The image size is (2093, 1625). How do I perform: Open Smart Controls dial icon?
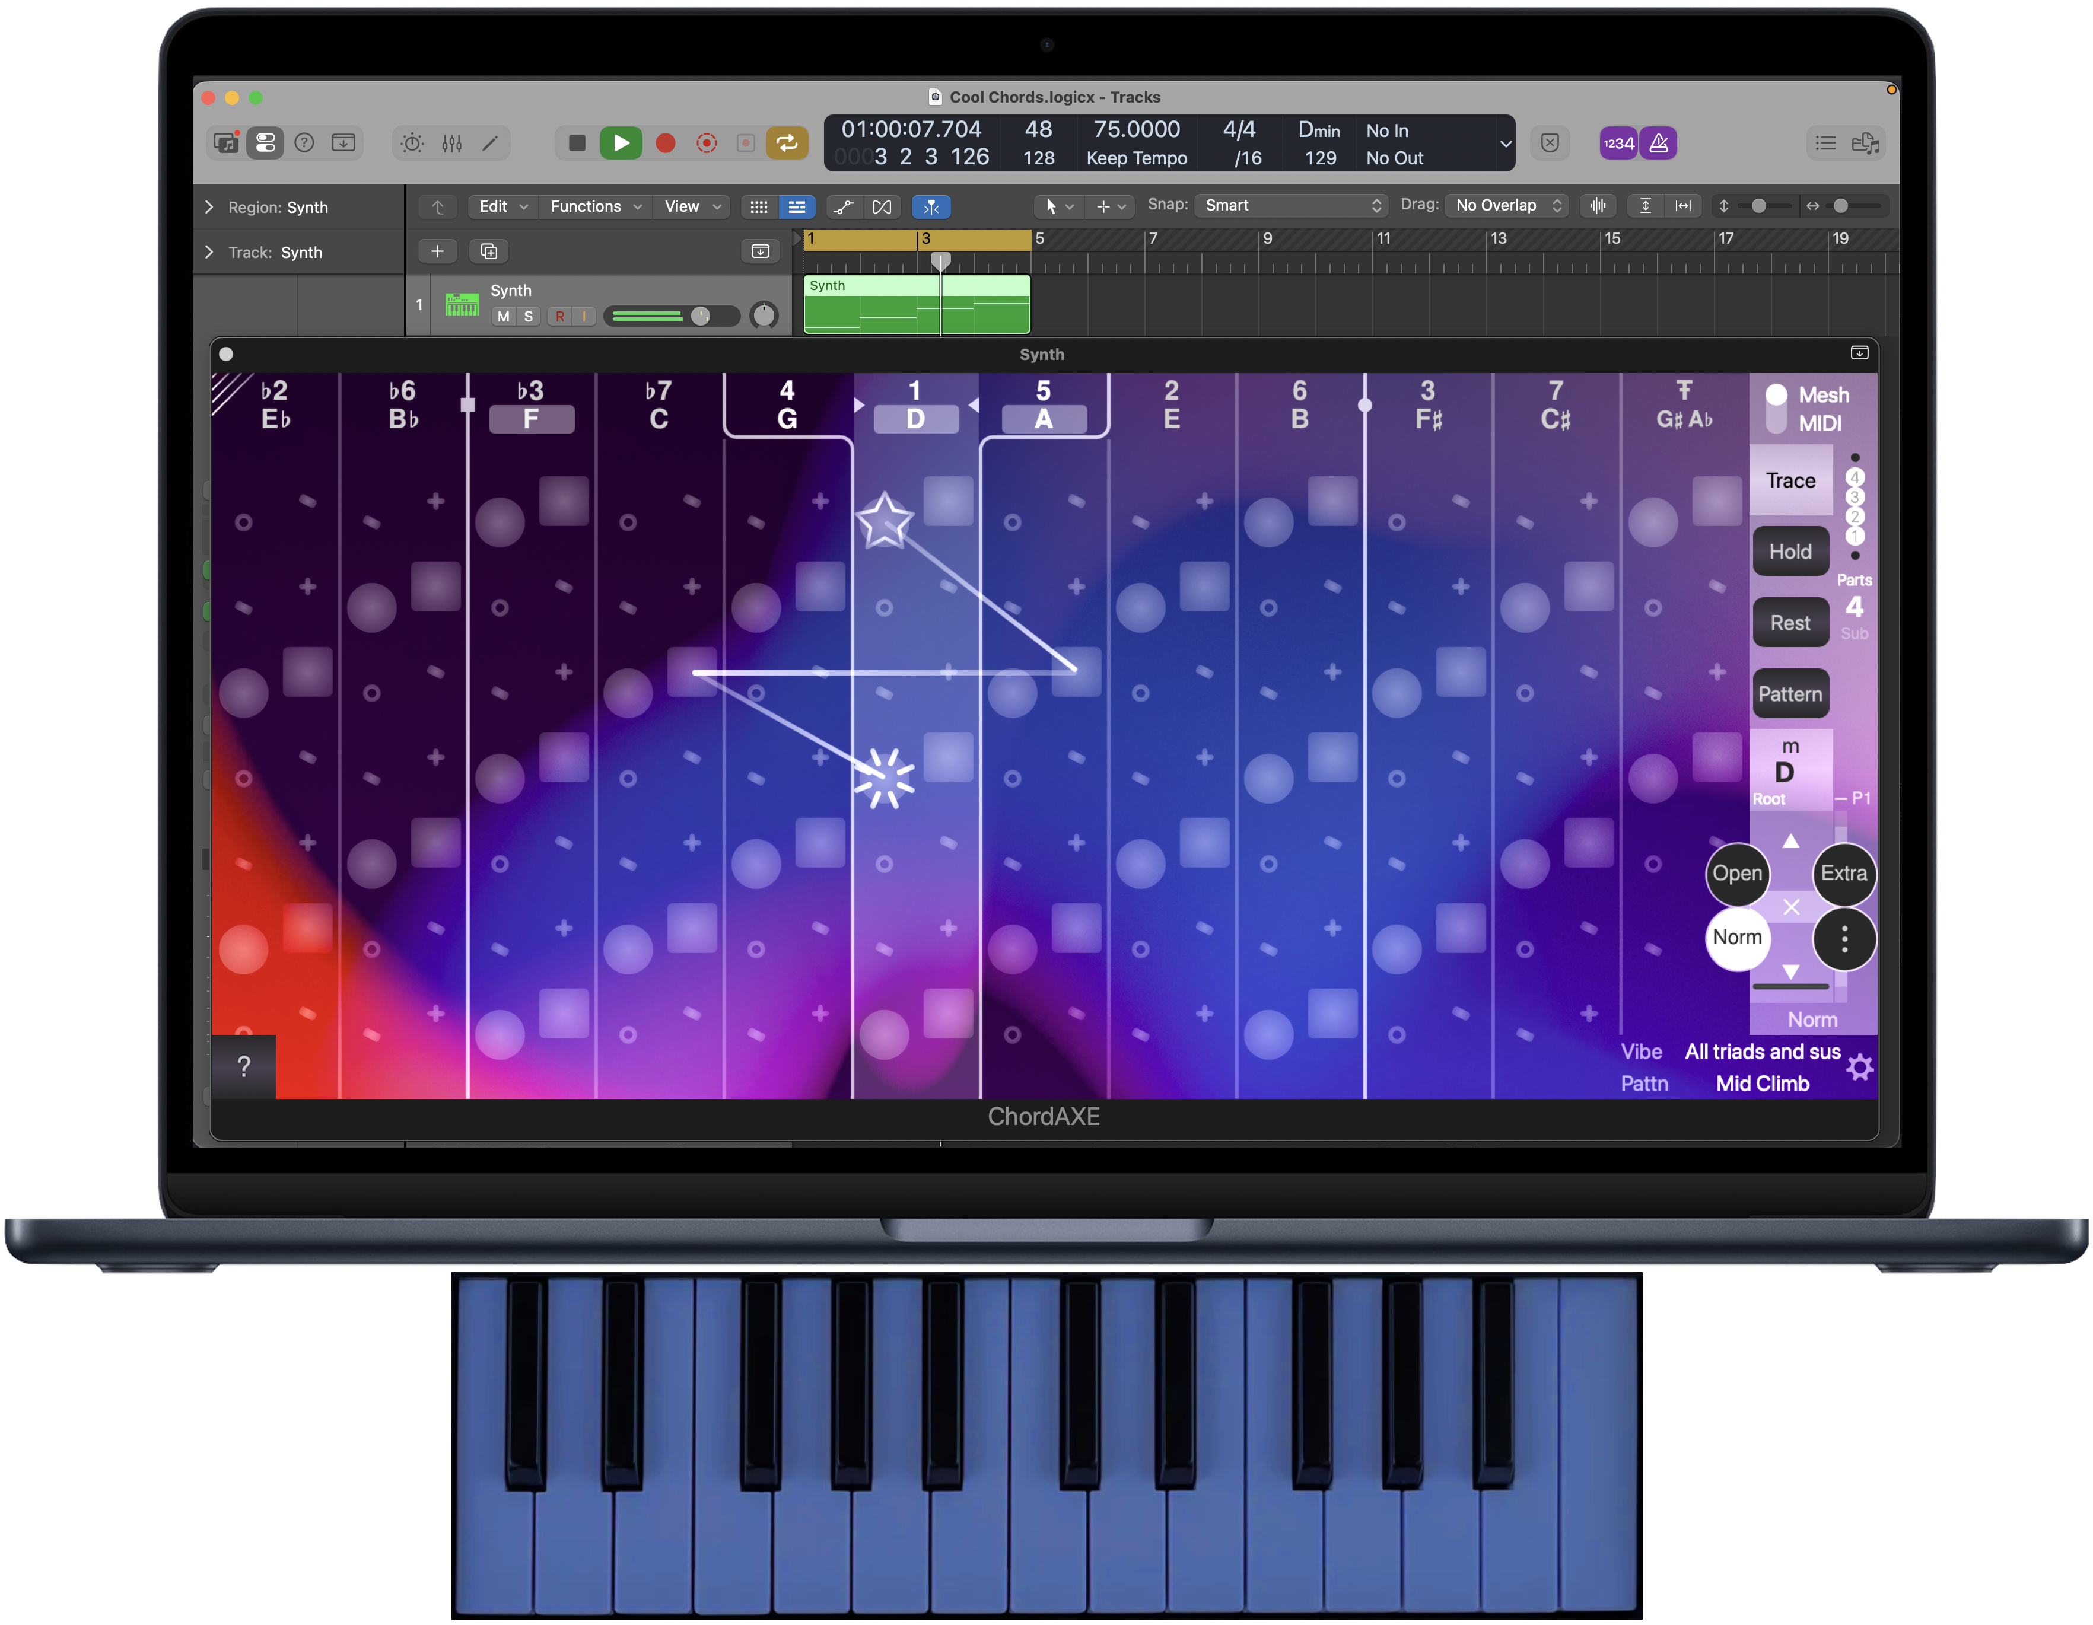point(412,143)
